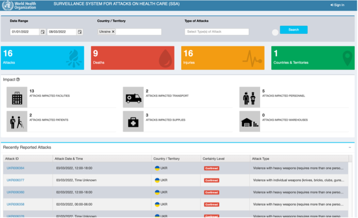358x218 pixels.
Task: Sort by the Attack Date & Time column
Action: [x=69, y=159]
